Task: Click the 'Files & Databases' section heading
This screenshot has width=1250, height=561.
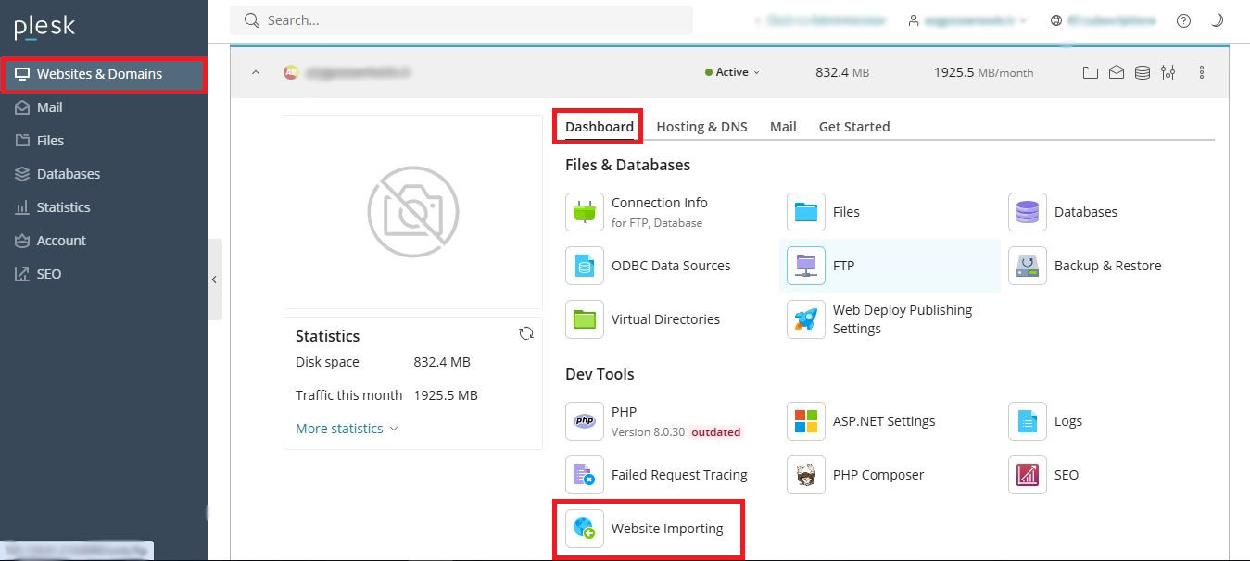Action: 628,165
